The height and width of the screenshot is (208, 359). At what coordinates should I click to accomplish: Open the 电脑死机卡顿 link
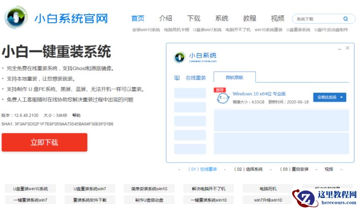click(x=177, y=30)
